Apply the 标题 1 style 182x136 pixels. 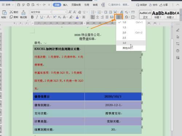coord(158,15)
